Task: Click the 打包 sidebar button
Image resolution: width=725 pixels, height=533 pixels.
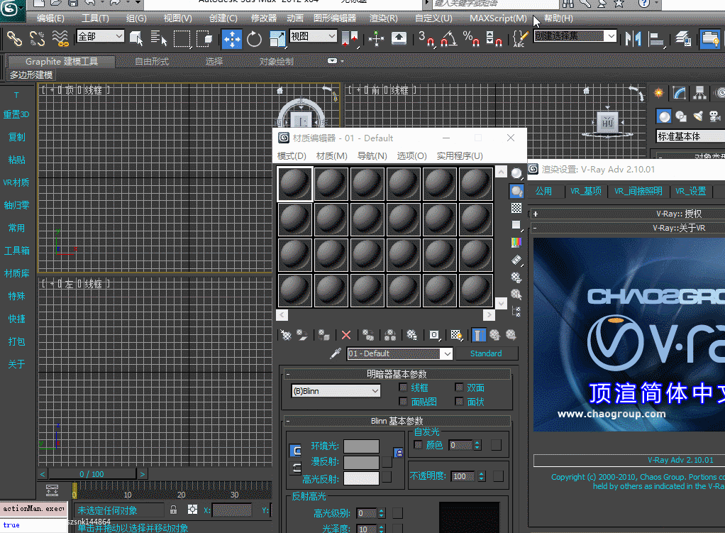Action: pos(16,341)
